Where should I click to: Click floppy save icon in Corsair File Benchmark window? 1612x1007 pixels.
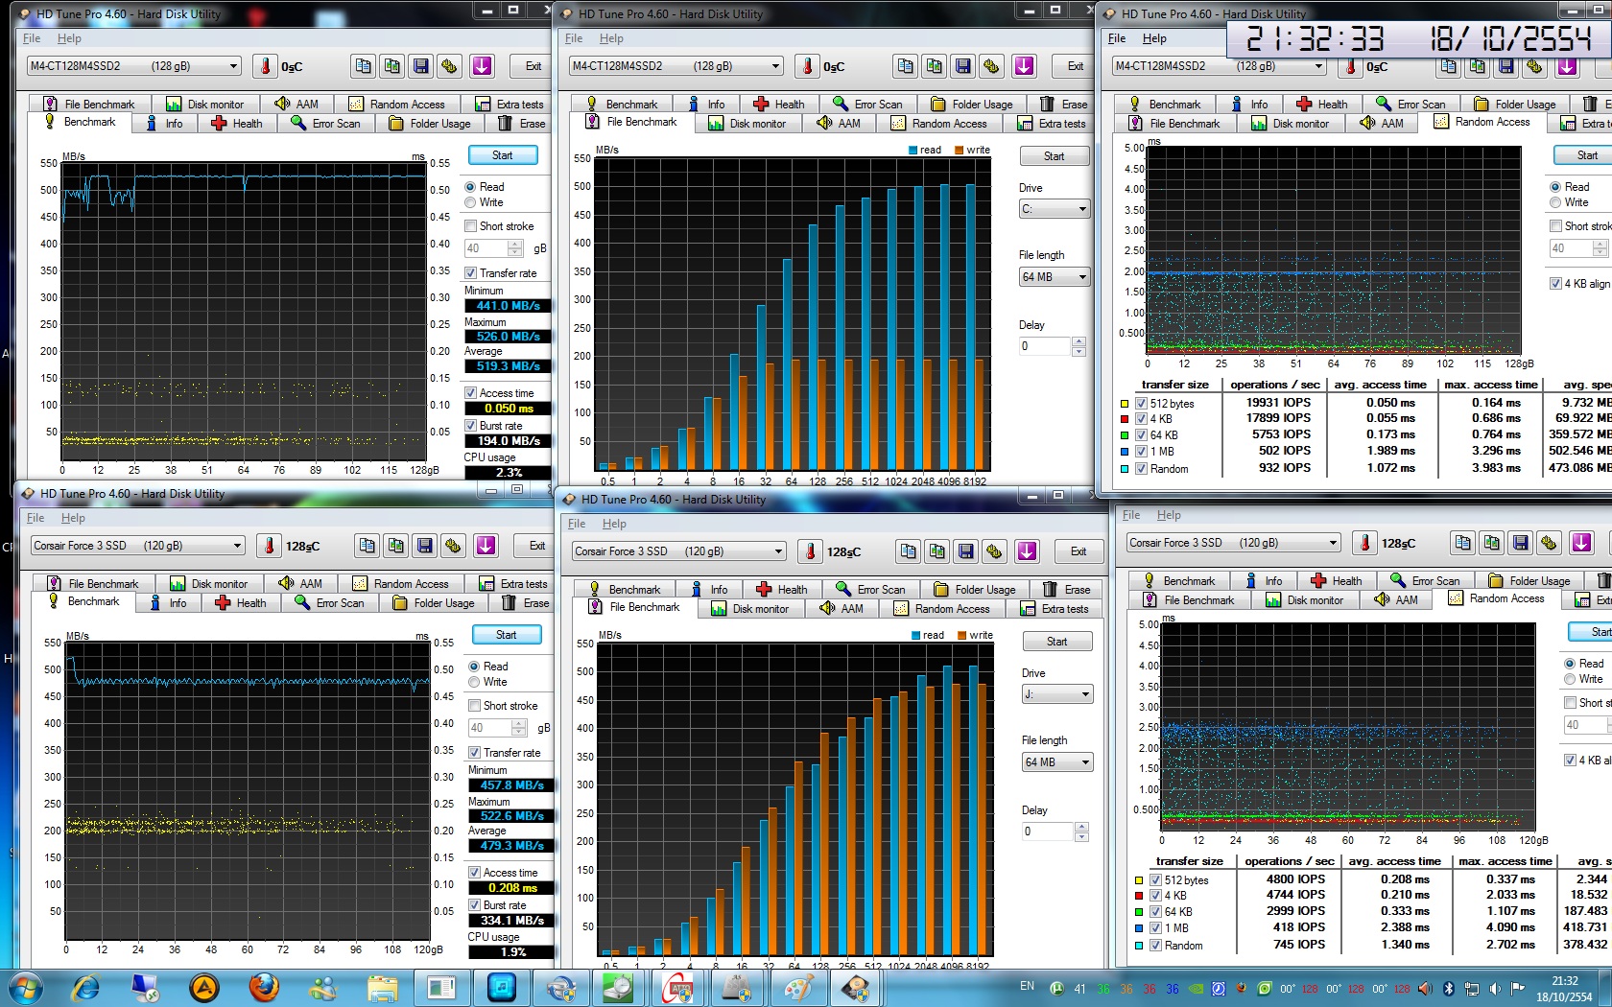click(x=965, y=551)
